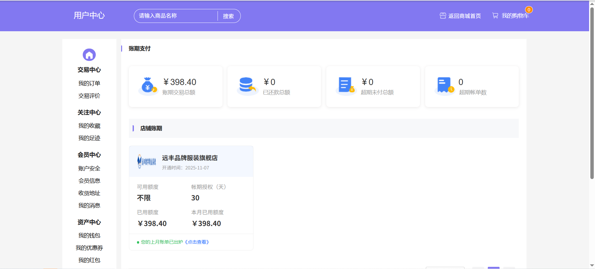Click the 请输入商品名称 search field

pos(176,16)
